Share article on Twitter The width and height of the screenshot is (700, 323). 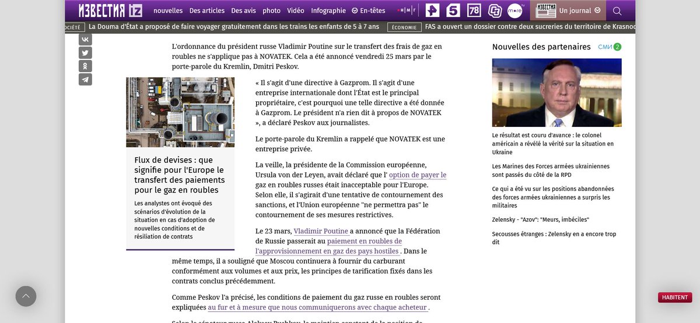[x=85, y=53]
